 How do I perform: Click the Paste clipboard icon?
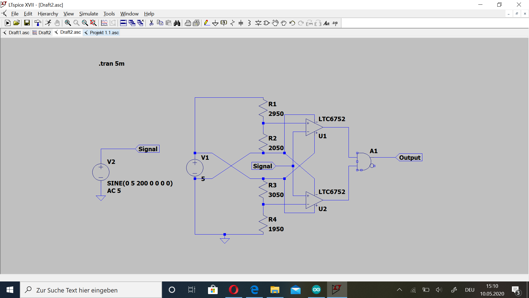168,23
